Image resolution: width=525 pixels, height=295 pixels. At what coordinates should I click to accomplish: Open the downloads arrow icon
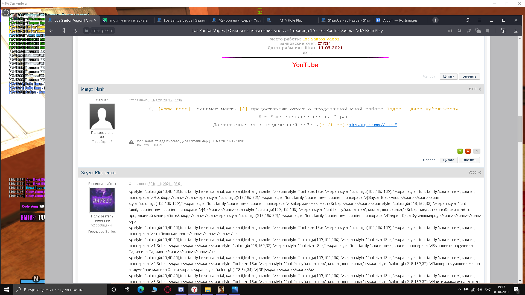coord(516,31)
